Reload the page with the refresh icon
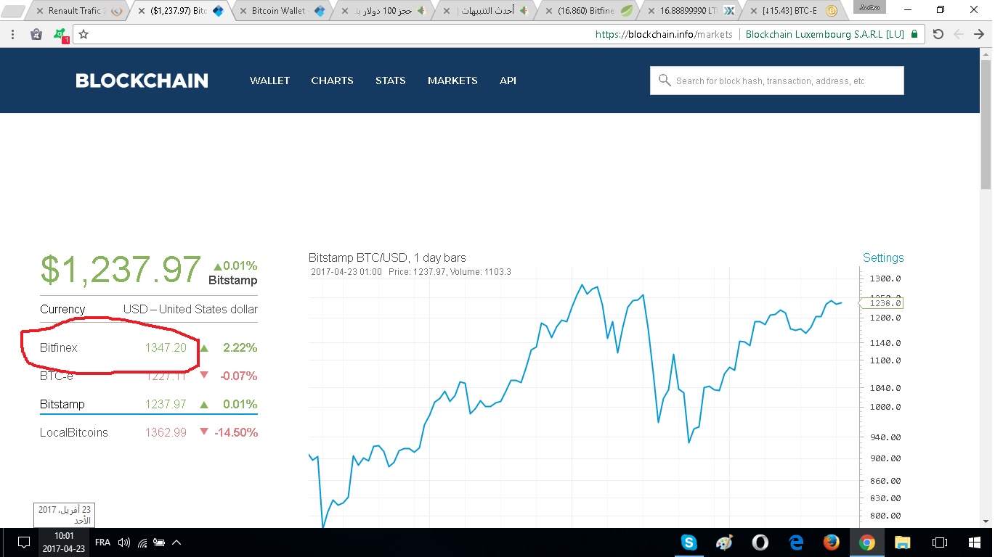The image size is (995, 557). 938,34
